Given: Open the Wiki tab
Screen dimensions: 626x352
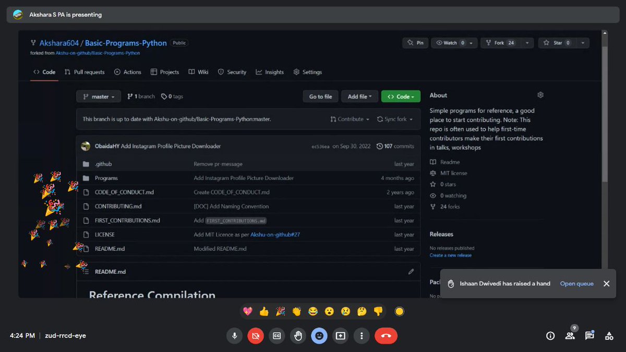Looking at the screenshot, I should (x=199, y=72).
